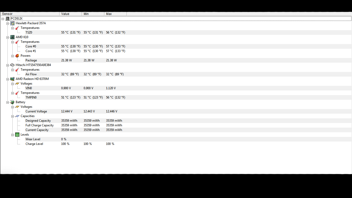Screen dimensions: 352x198
Task: Click the AMD K10 processor chip icon
Action: [12, 37]
